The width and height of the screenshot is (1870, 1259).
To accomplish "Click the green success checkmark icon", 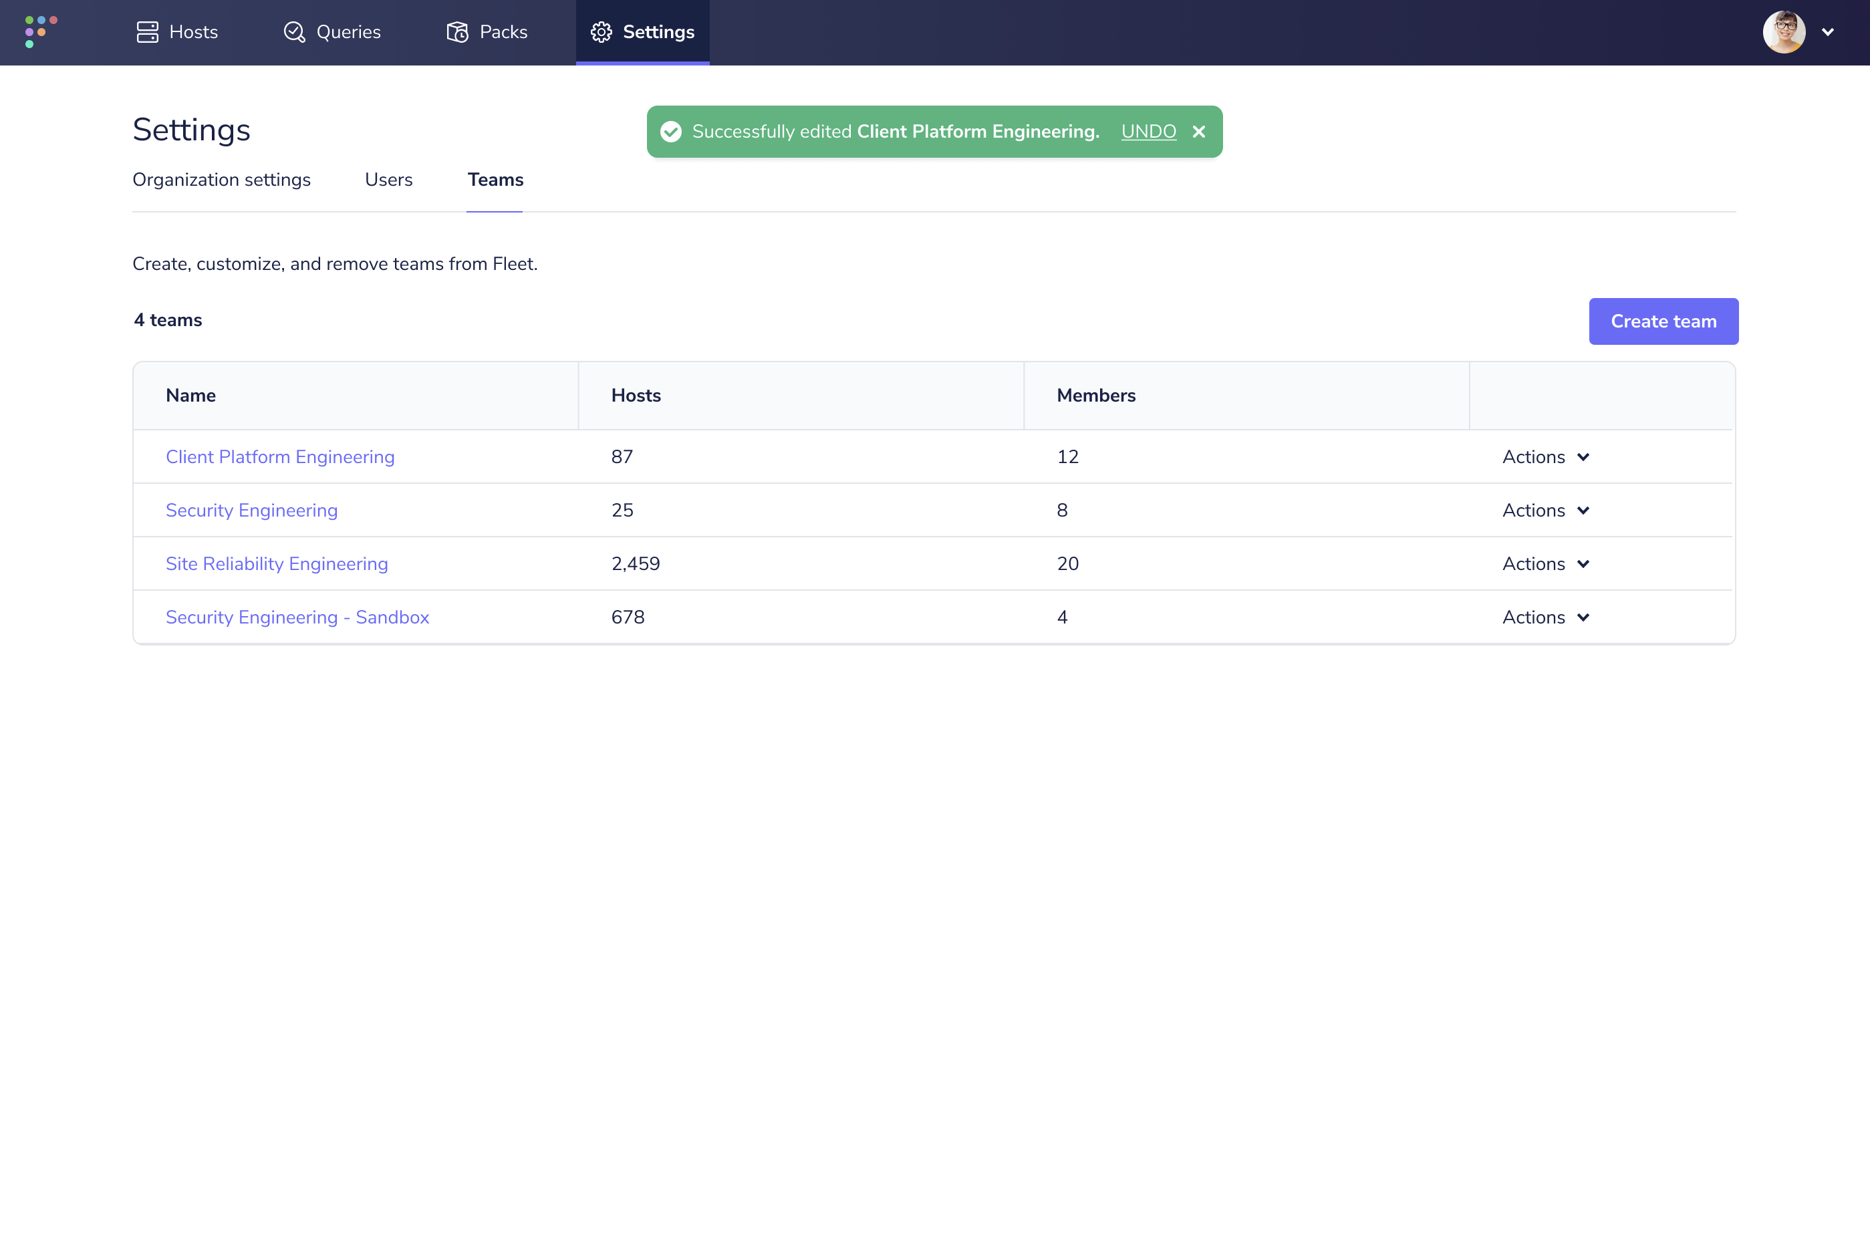I will pos(671,131).
